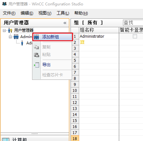Screen dimensions: 143x141
Task: Select the Admin group tree item
Action: coord(26,37)
